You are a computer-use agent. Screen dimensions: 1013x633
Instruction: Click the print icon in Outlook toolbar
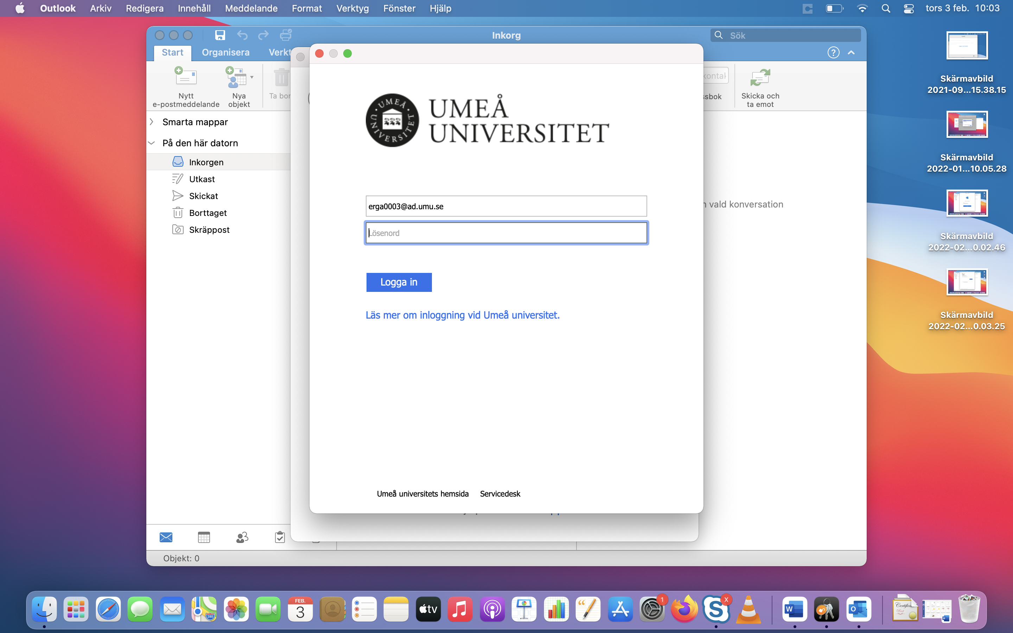(286, 35)
